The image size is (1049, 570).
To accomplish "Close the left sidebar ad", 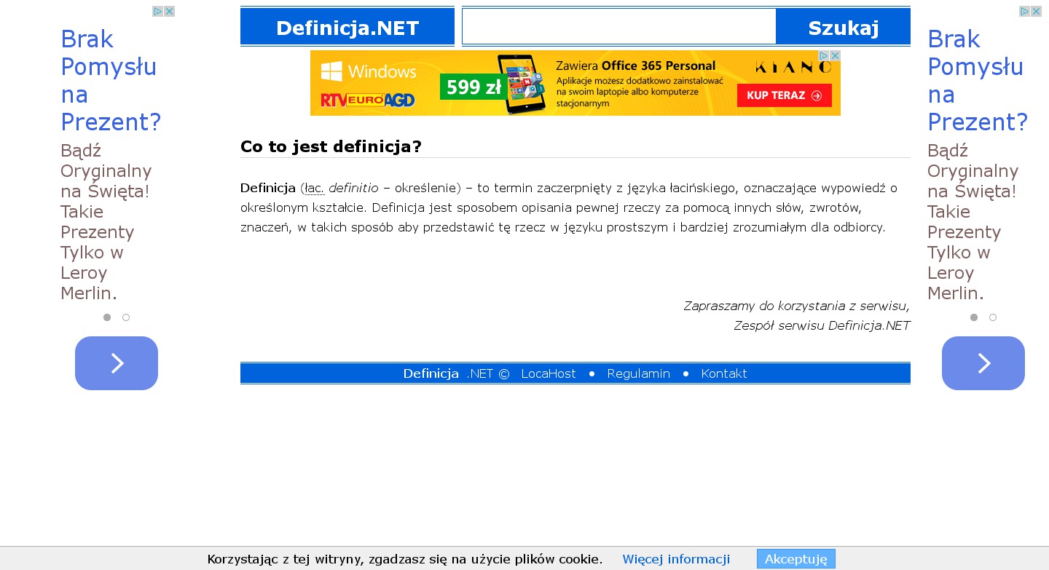I will (169, 12).
